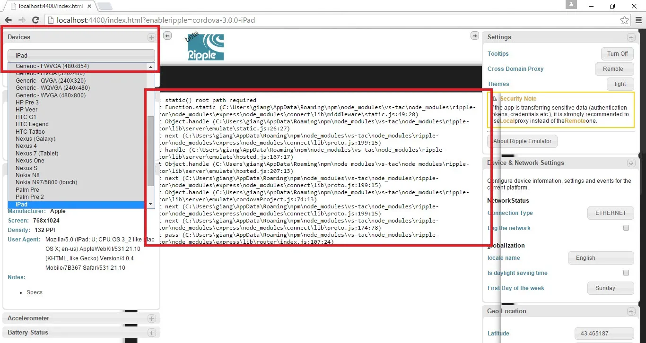Click the device list scrollbar down arrow
Screen dimensions: 646x343
[x=151, y=204]
